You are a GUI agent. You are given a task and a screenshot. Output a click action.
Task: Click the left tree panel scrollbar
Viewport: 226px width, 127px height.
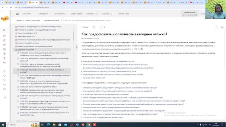[73, 36]
